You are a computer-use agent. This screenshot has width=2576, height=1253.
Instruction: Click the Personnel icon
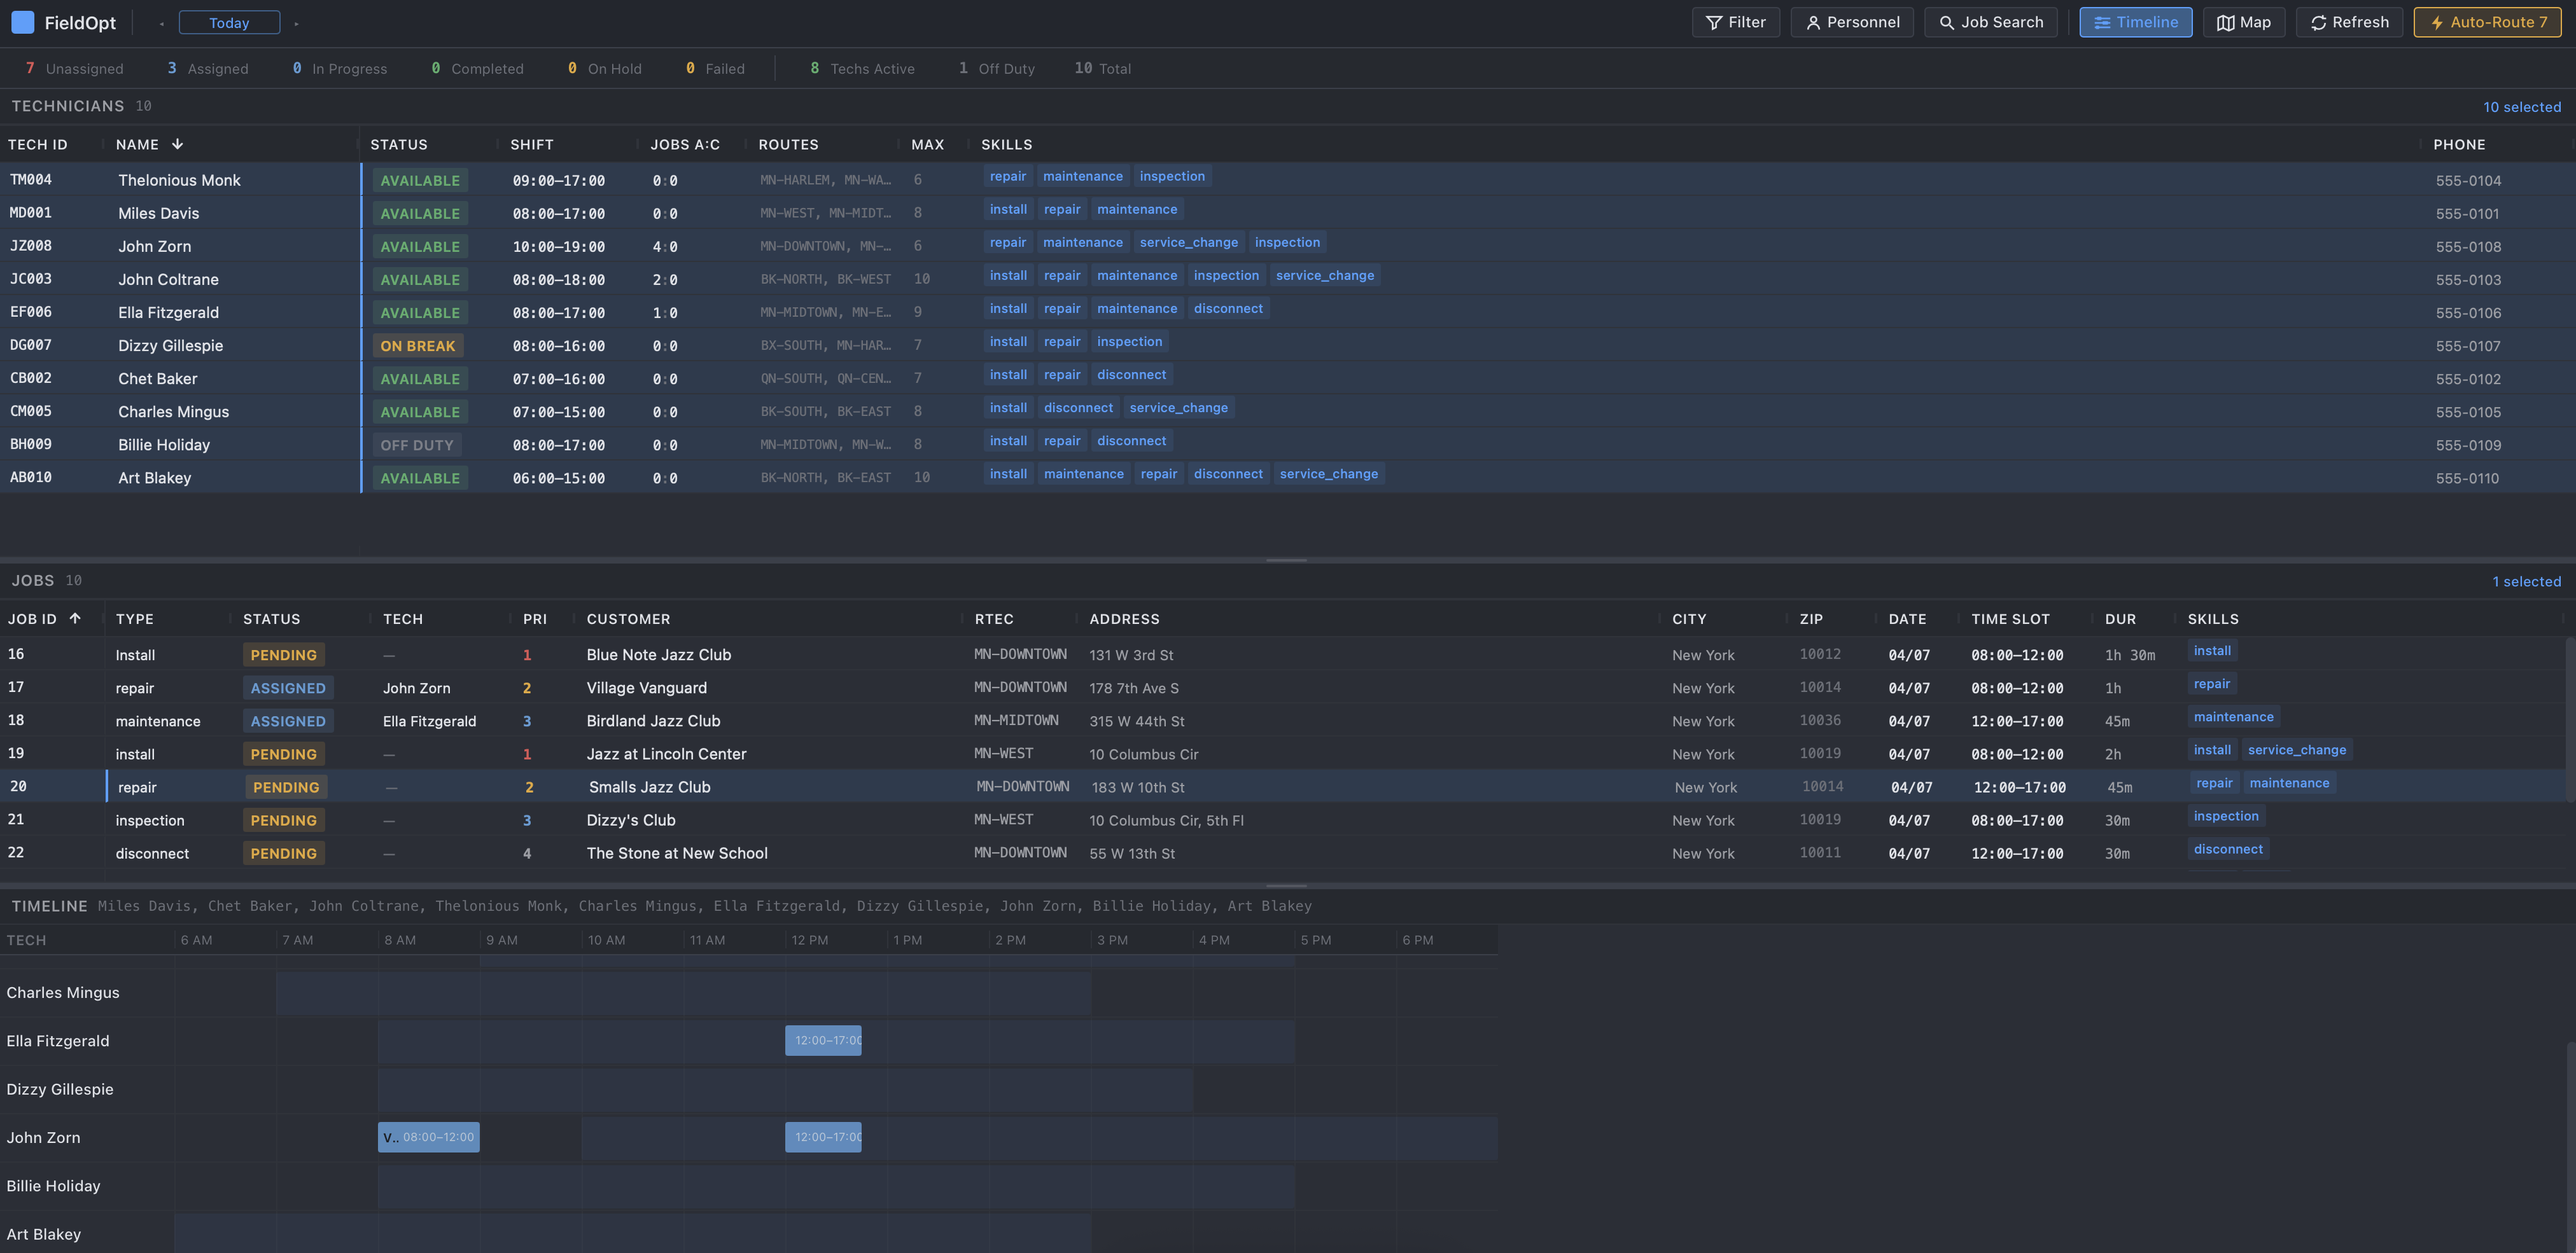(x=1813, y=22)
